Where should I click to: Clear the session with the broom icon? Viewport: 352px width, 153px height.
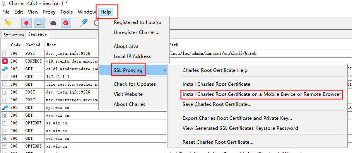(x=8, y=23)
